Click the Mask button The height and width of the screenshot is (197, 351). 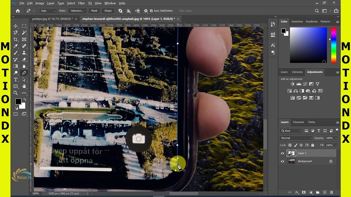[94, 11]
